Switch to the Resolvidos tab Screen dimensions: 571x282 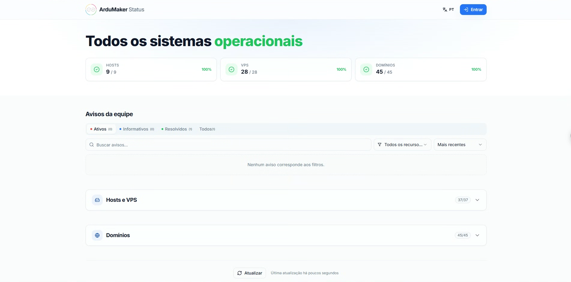(x=177, y=129)
